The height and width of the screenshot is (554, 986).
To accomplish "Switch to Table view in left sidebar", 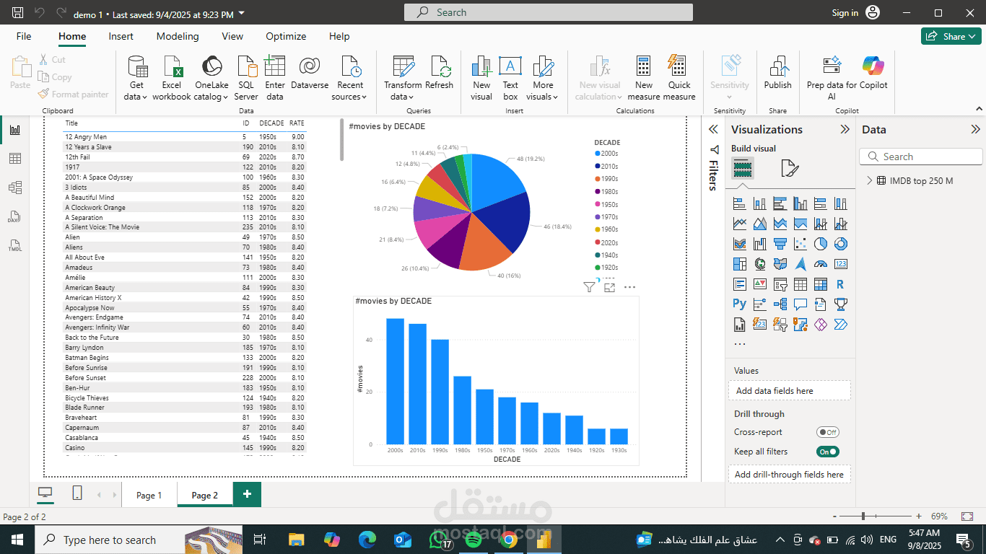I will pos(14,159).
